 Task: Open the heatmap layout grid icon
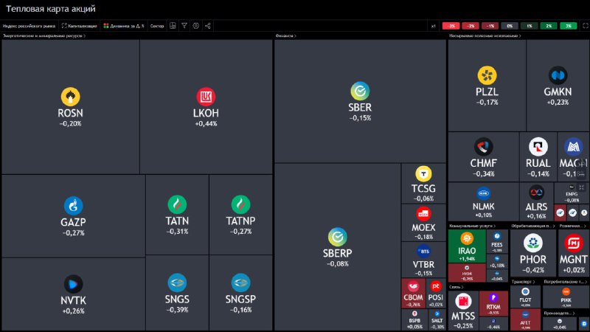coord(173,26)
